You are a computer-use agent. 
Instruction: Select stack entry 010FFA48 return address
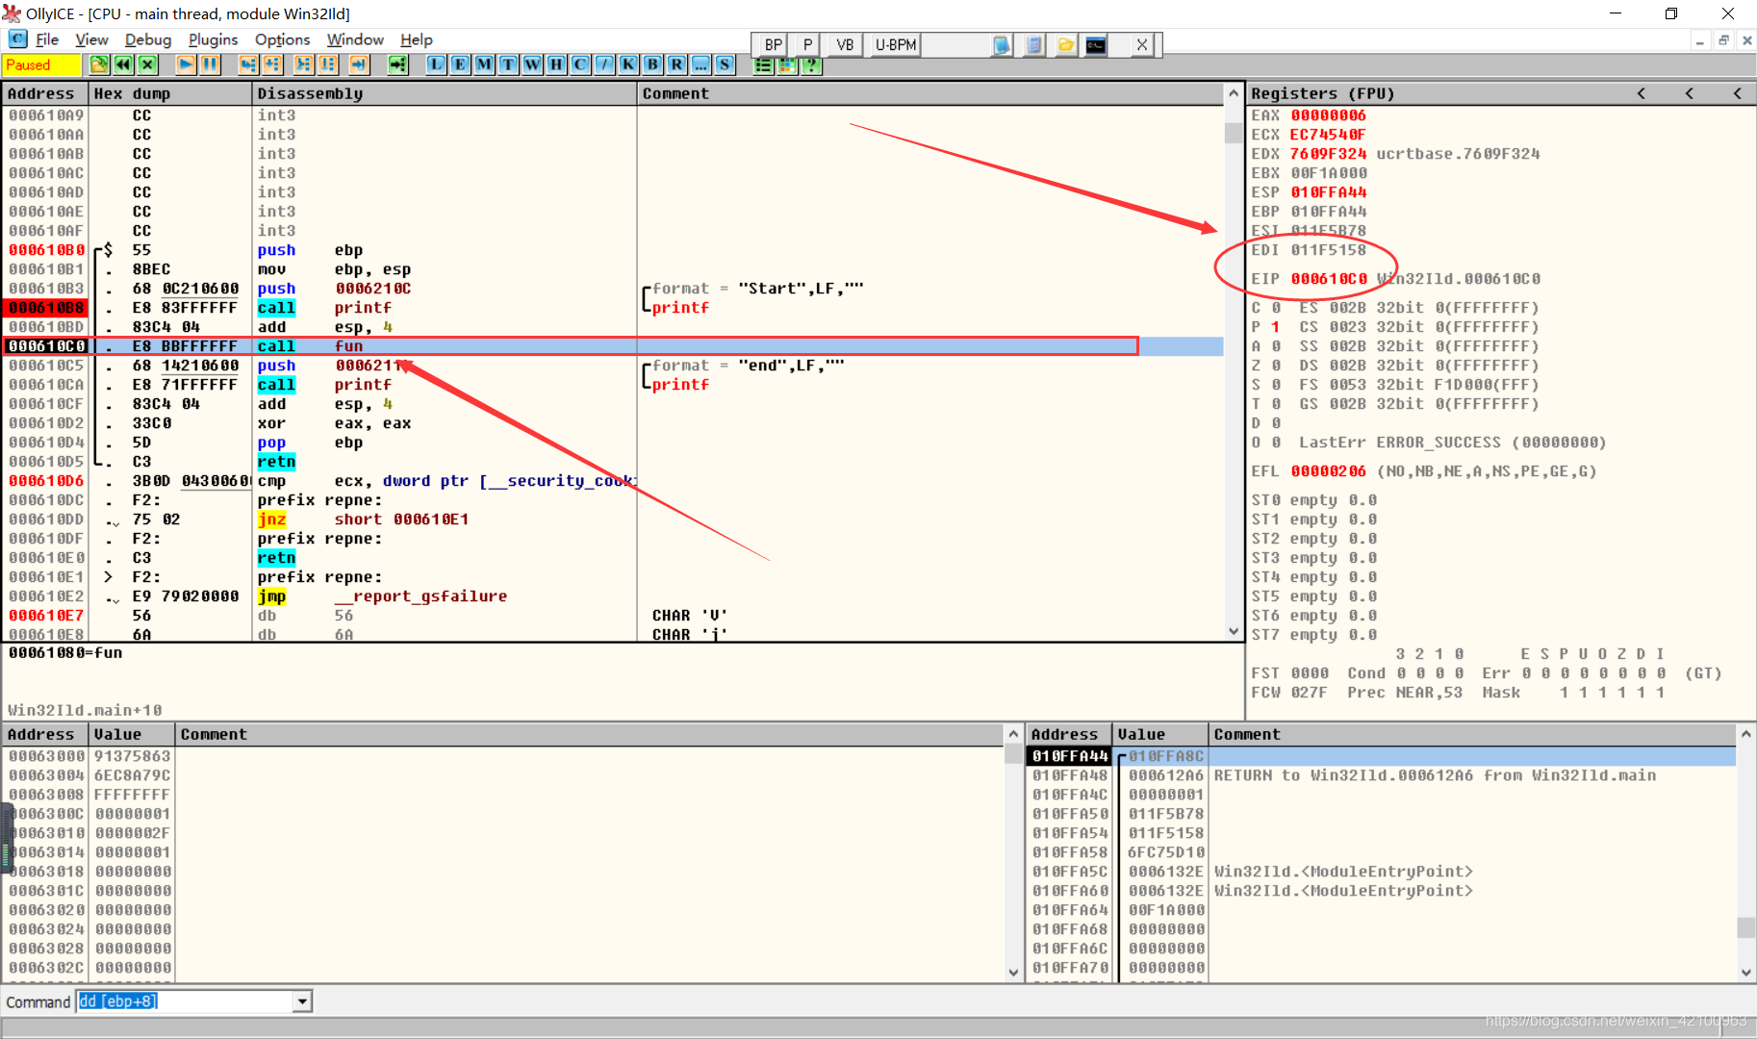coord(1381,775)
